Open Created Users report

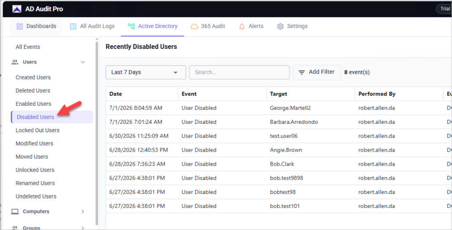pyautogui.click(x=33, y=78)
